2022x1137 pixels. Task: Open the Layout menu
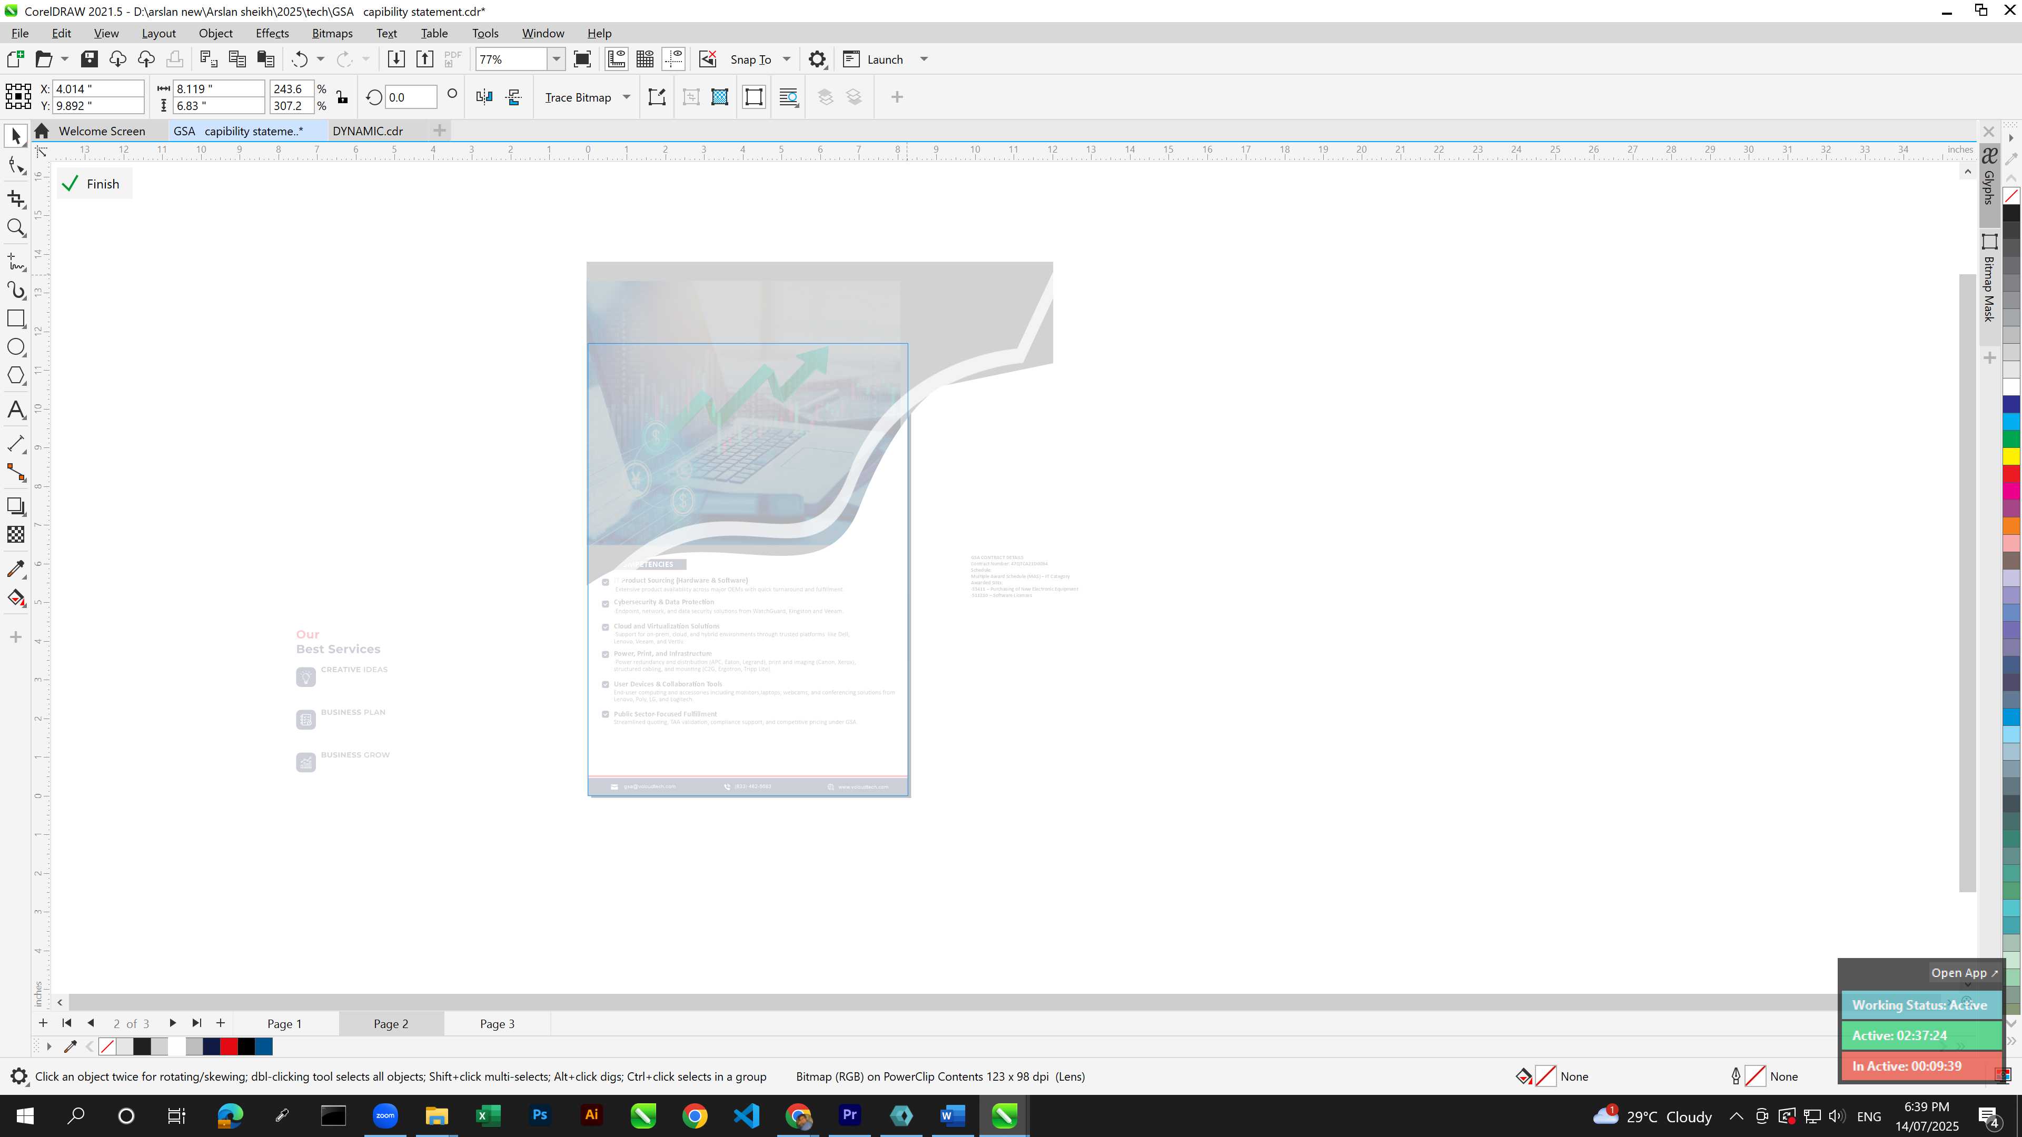[158, 33]
